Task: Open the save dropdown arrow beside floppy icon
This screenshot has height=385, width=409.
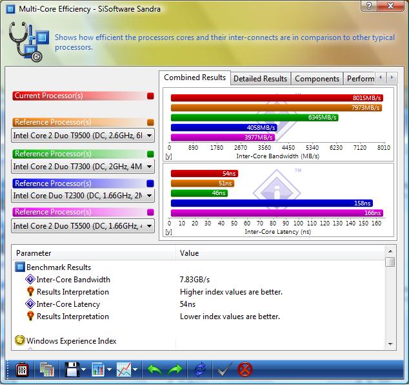Action: click(x=83, y=369)
